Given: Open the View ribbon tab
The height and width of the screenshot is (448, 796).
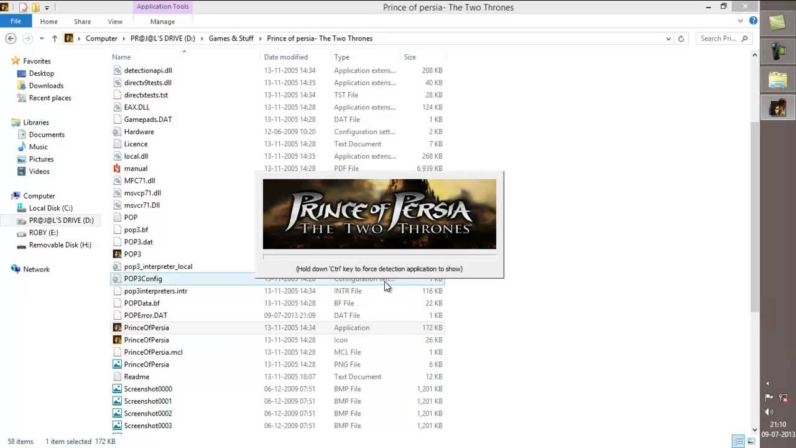Looking at the screenshot, I should [x=115, y=21].
